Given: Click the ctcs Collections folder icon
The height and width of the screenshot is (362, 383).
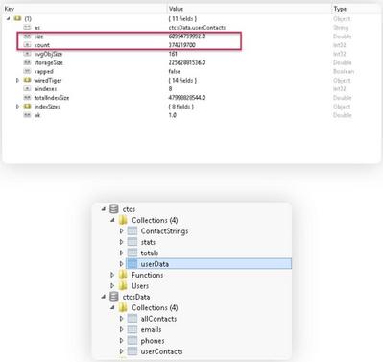Looking at the screenshot, I should point(123,220).
